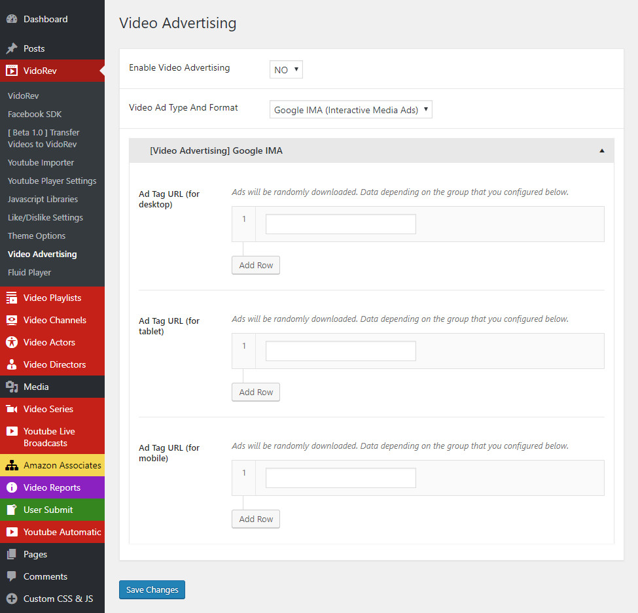Screen dimensions: 638x613
Task: Open Video Playlists via its icon
Action: pyautogui.click(x=12, y=298)
